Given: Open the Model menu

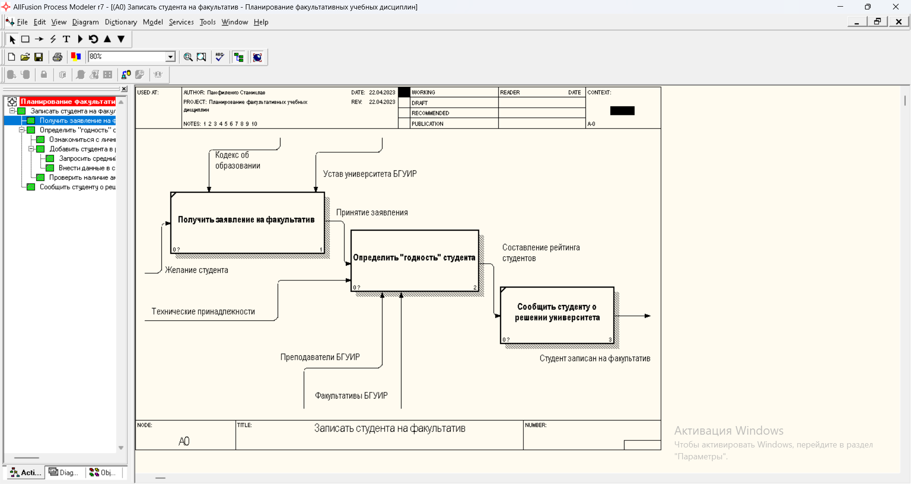Looking at the screenshot, I should coord(153,22).
